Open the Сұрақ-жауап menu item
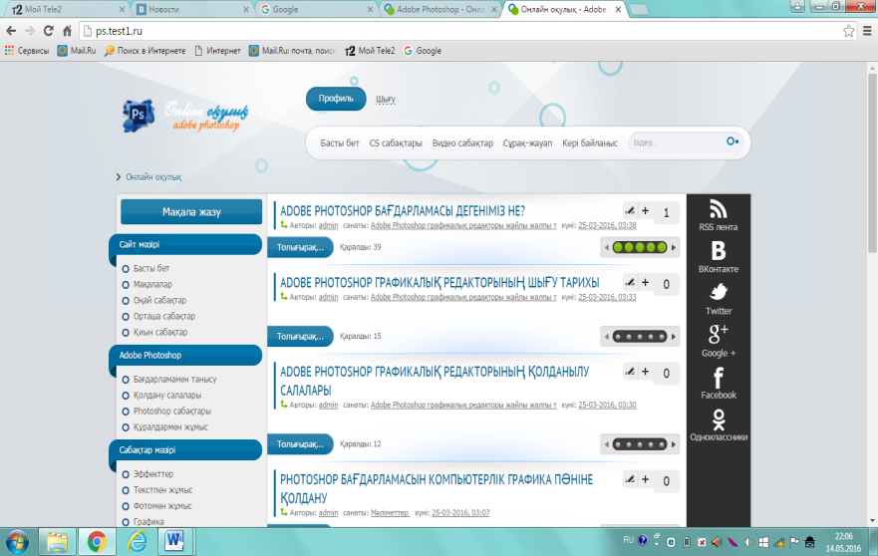Image resolution: width=878 pixels, height=556 pixels. (x=527, y=142)
